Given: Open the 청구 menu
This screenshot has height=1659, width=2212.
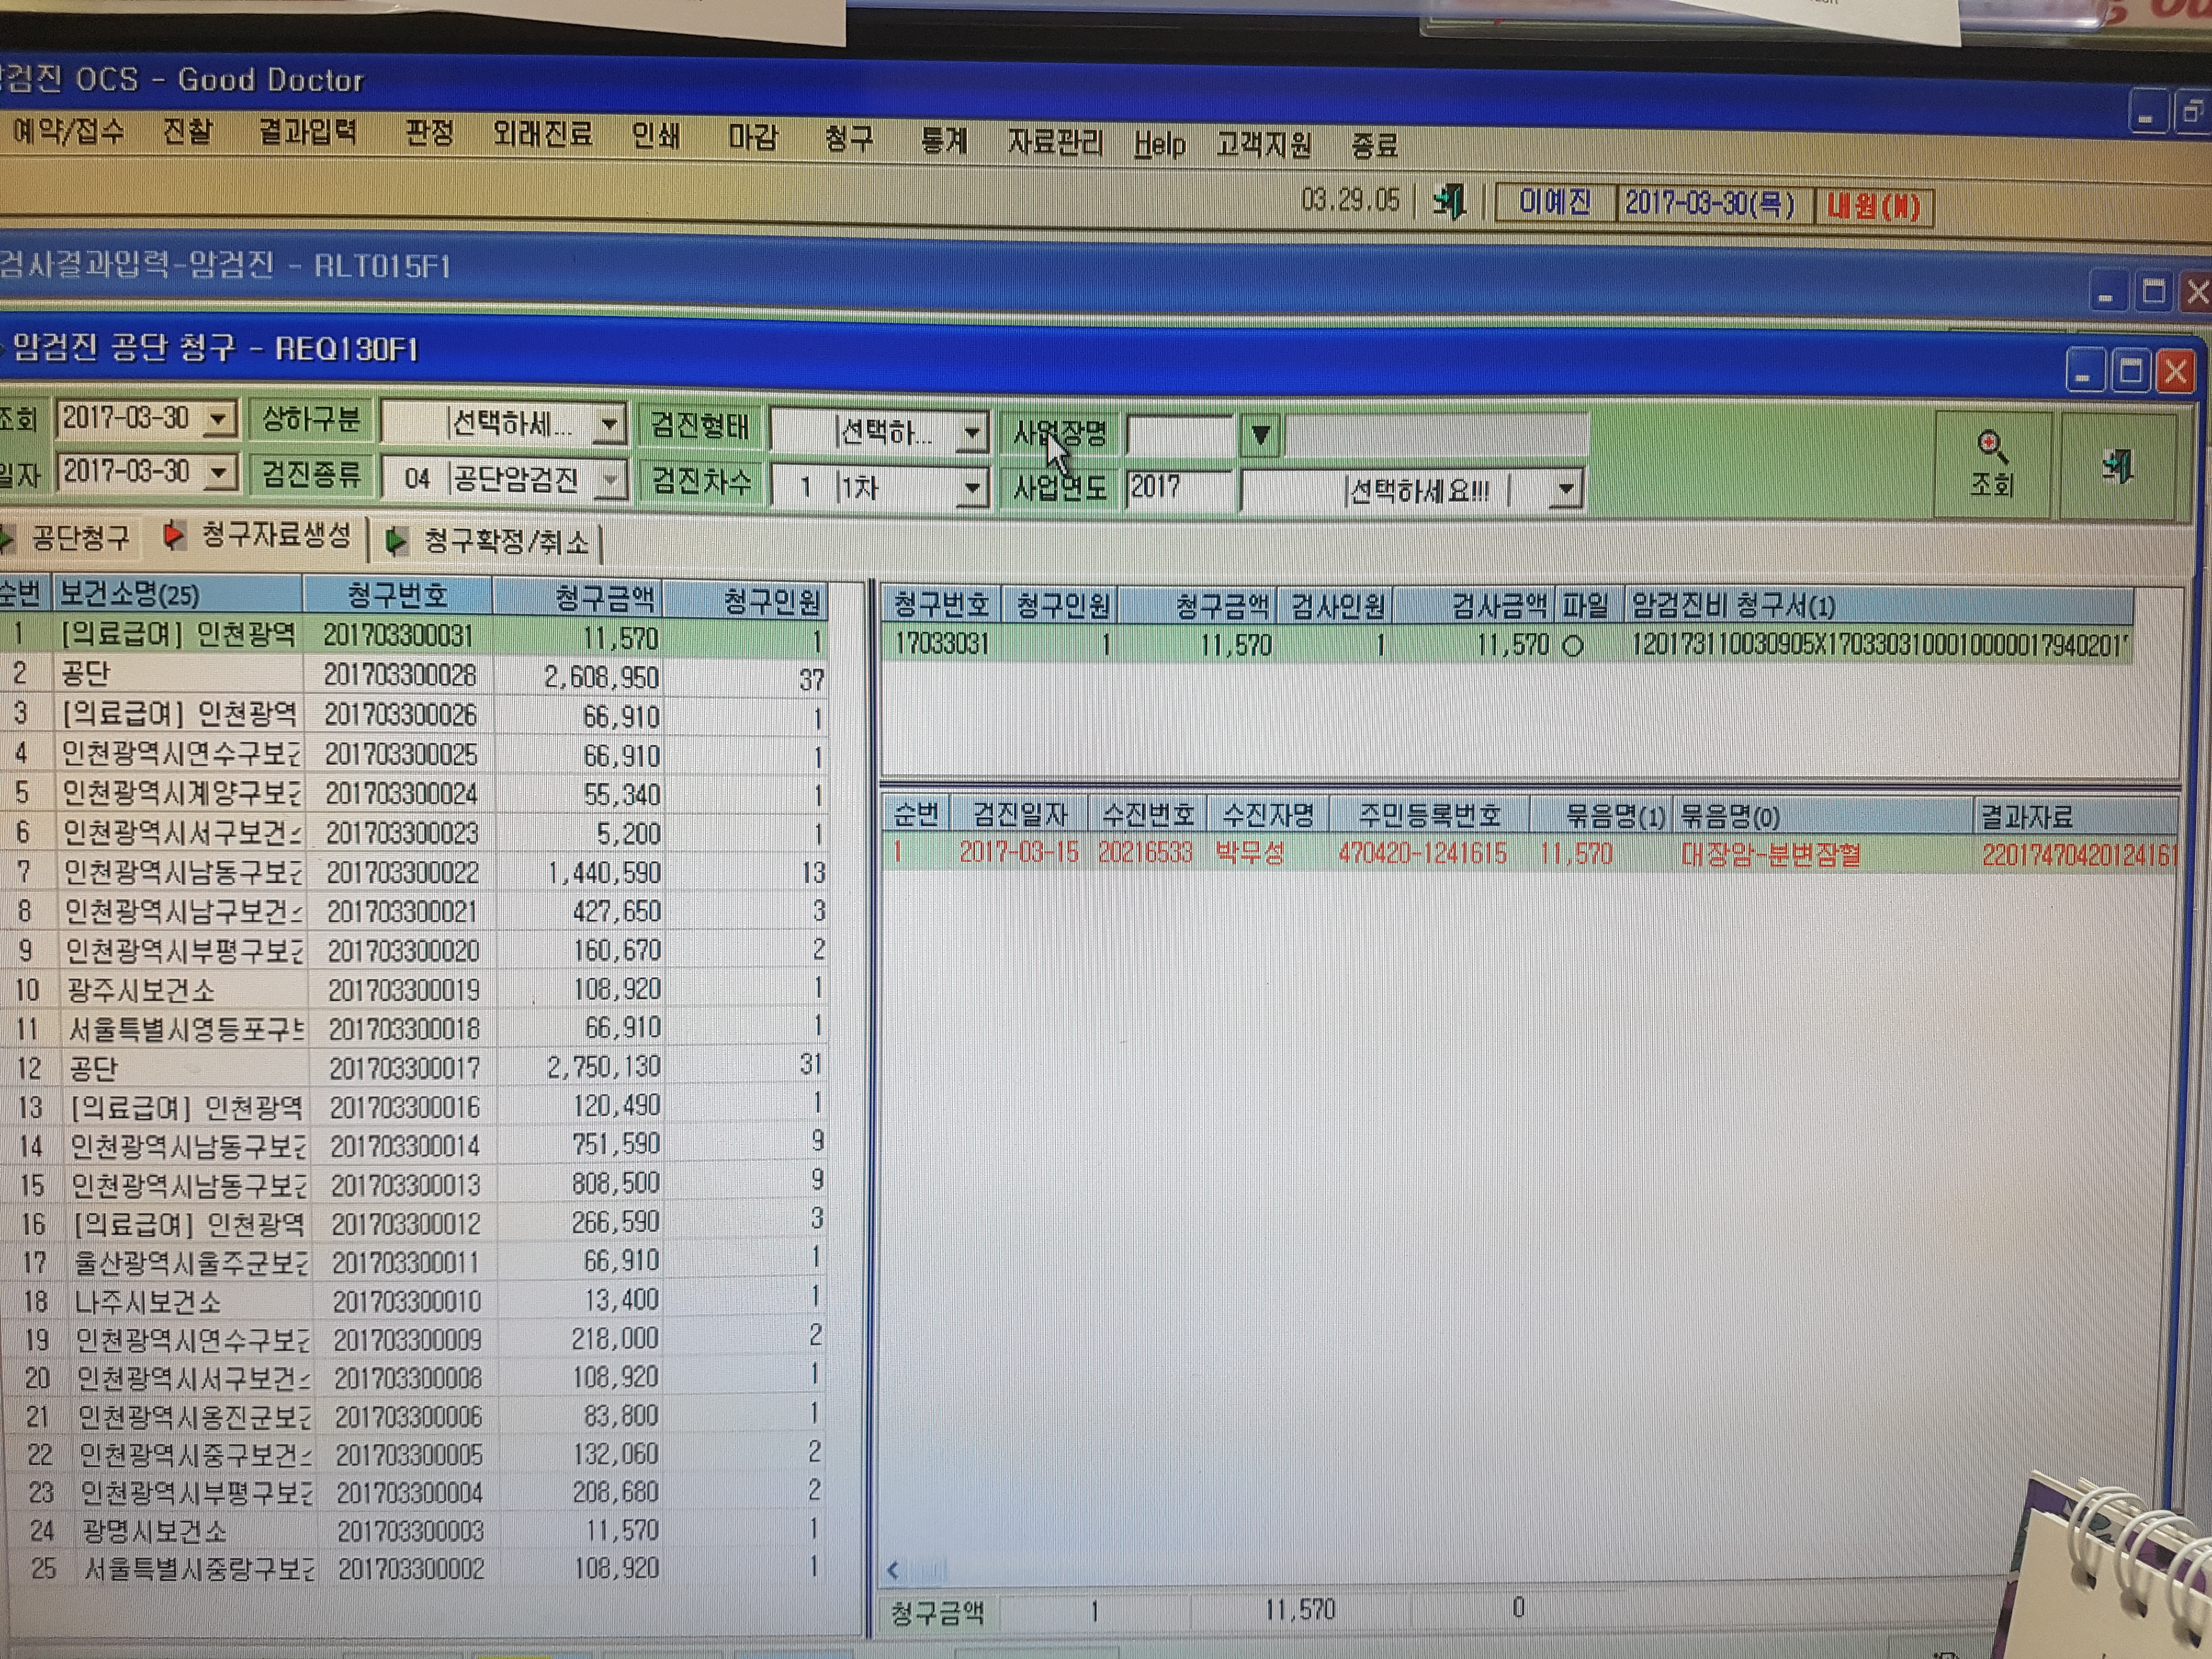Looking at the screenshot, I should [849, 138].
